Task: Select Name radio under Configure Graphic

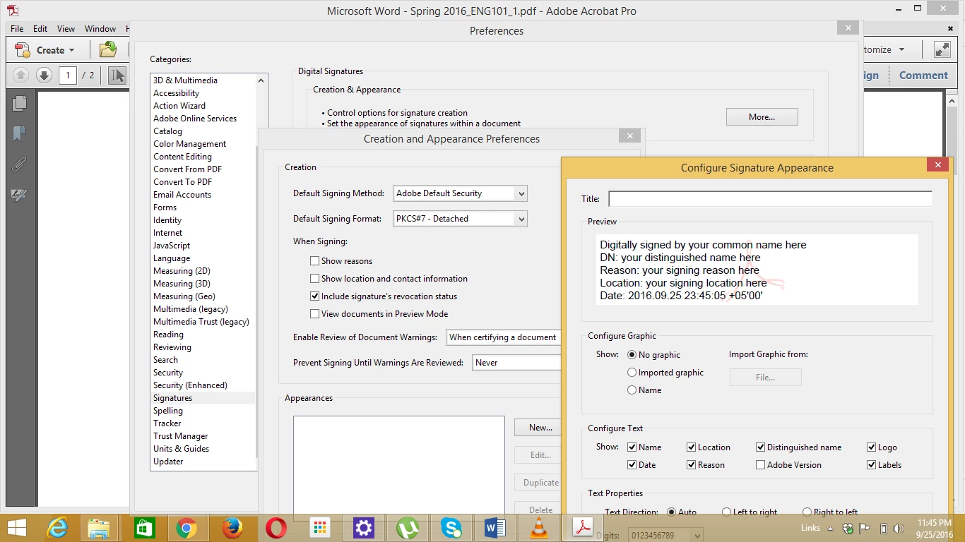Action: pos(632,390)
